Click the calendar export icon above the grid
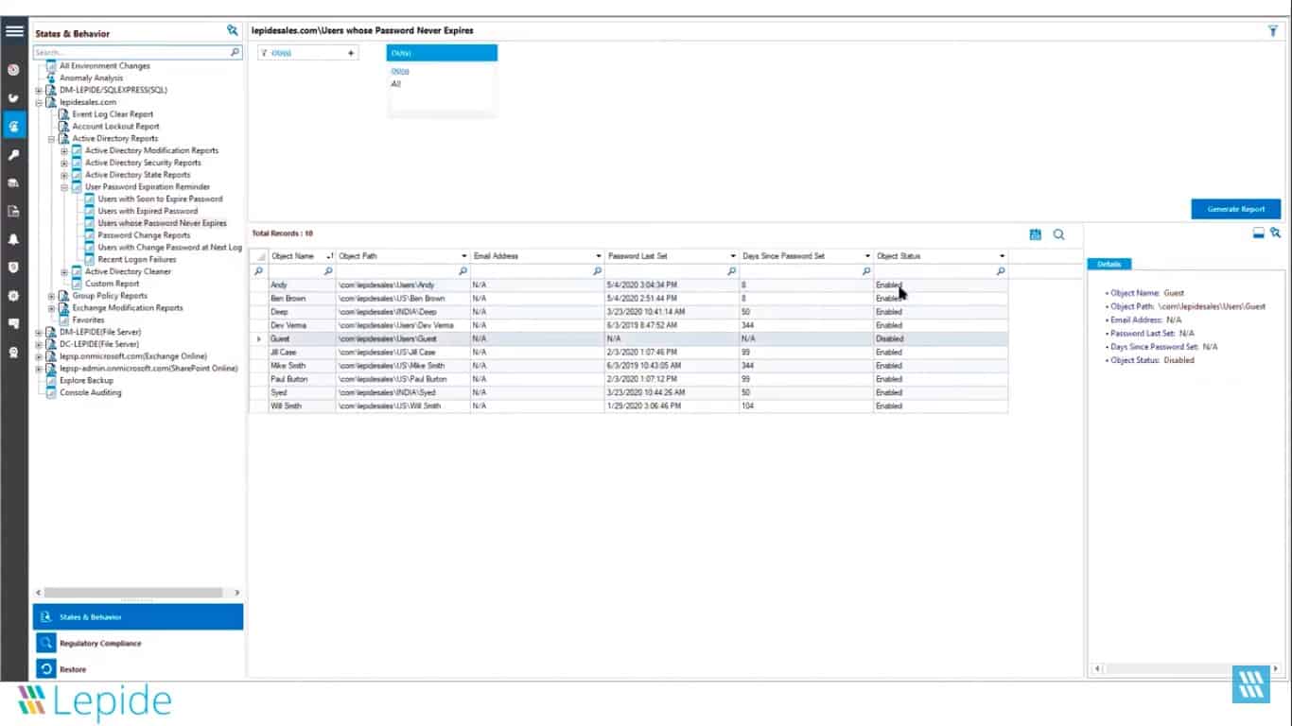The height and width of the screenshot is (726, 1292). pos(1035,234)
